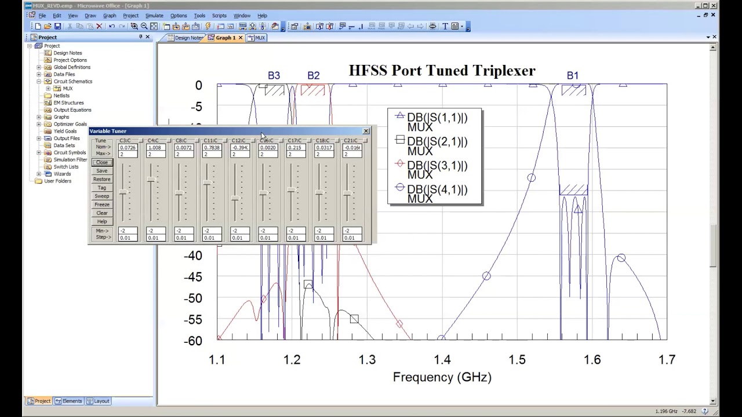This screenshot has width=742, height=417.
Task: Click the Save Project disk icon
Action: [57, 26]
